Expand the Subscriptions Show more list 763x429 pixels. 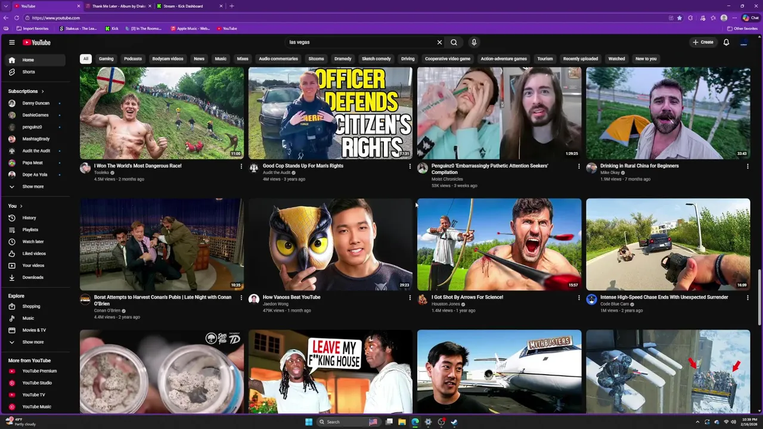[x=33, y=186]
